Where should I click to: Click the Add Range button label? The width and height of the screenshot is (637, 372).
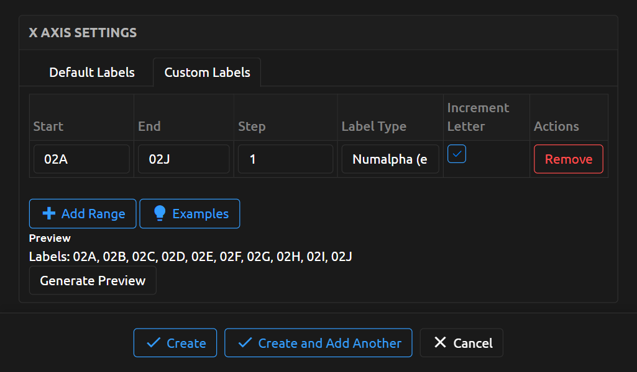coord(93,214)
